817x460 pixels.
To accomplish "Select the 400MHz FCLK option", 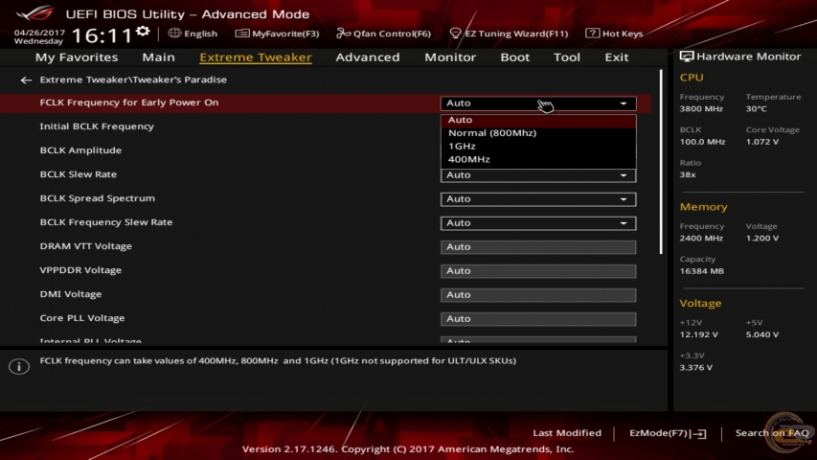I will pyautogui.click(x=538, y=159).
